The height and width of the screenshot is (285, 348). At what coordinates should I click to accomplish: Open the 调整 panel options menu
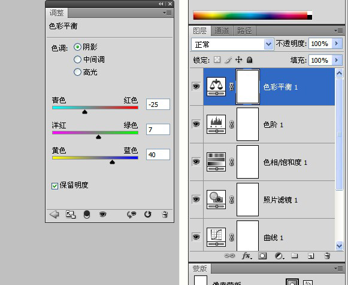pyautogui.click(x=167, y=13)
